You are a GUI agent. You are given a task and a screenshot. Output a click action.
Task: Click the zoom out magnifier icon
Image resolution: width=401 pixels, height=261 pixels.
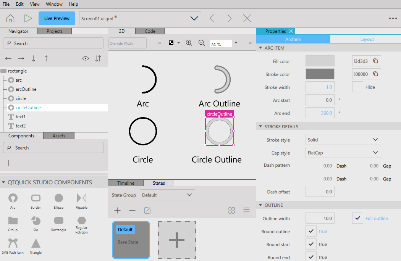[202, 43]
